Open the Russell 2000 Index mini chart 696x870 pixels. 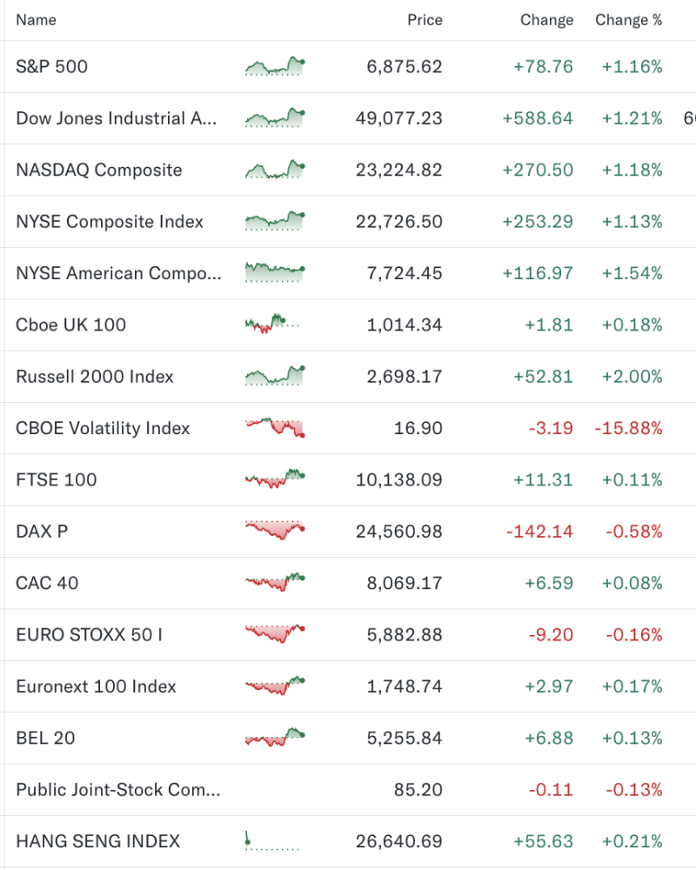(274, 377)
